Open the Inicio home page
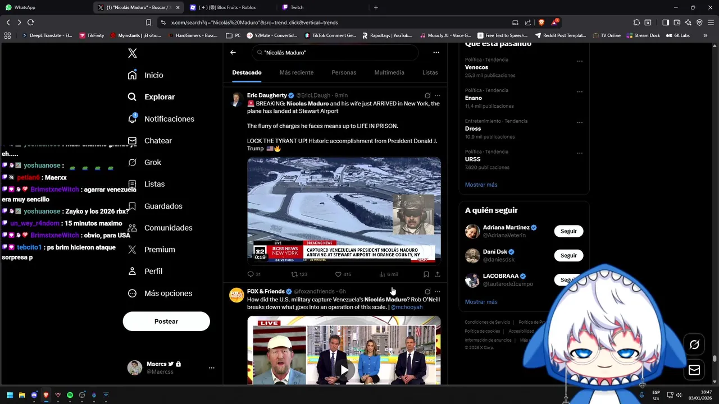Image resolution: width=719 pixels, height=404 pixels. pos(145,75)
